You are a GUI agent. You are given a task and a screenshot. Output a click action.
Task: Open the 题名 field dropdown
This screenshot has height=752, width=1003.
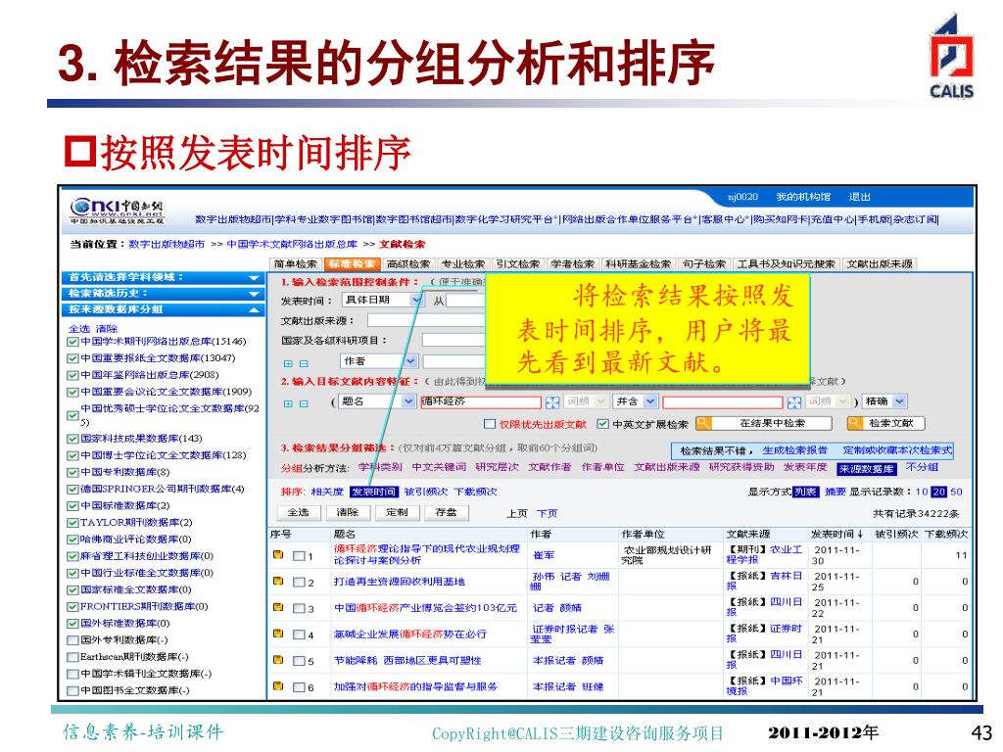click(408, 401)
